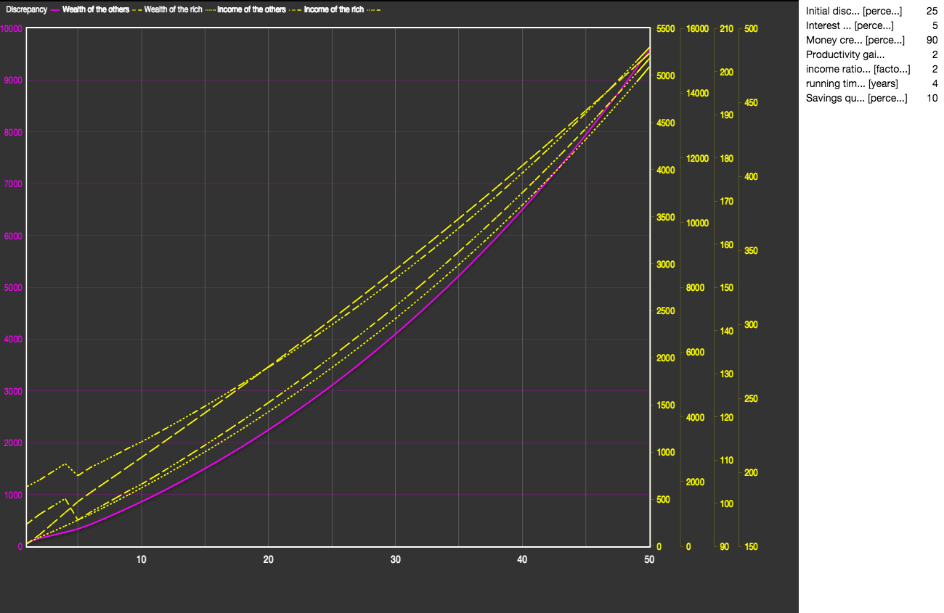Click the income ratio... [facto...] parameter label
The height and width of the screenshot is (613, 944).
tap(858, 70)
